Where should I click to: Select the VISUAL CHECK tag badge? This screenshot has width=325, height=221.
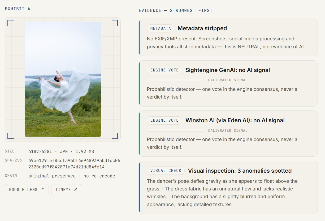(x=166, y=171)
